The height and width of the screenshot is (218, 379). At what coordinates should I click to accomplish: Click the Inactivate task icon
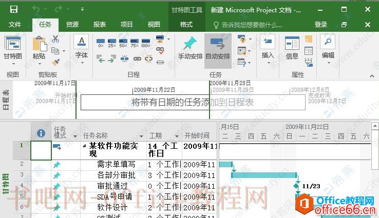pos(160,62)
